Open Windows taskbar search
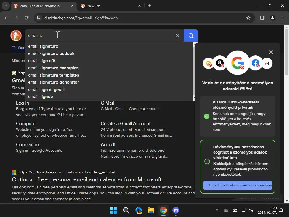289x217 pixels. pos(126,210)
